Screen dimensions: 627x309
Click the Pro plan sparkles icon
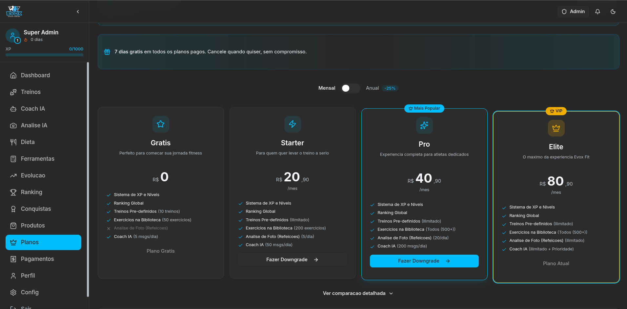click(x=424, y=125)
